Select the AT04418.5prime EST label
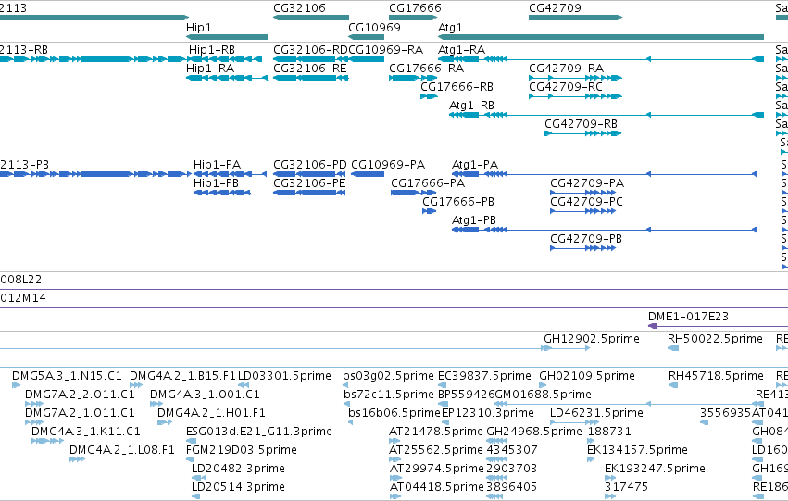 (x=436, y=487)
